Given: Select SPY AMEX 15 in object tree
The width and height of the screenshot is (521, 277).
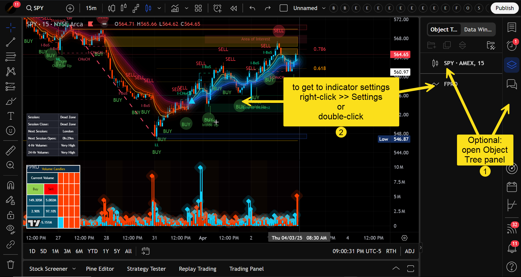Looking at the screenshot, I should point(464,63).
